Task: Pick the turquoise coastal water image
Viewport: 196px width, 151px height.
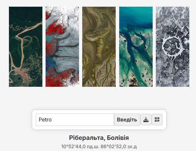Action: pos(136,47)
